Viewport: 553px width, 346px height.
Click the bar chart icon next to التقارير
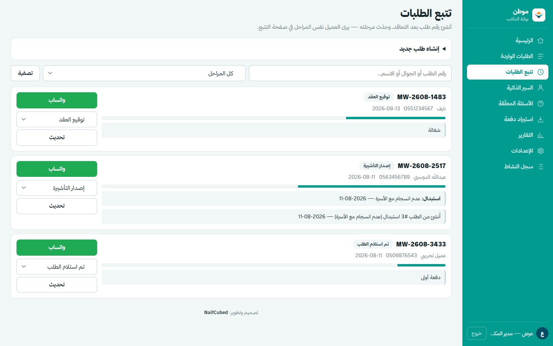coord(541,135)
